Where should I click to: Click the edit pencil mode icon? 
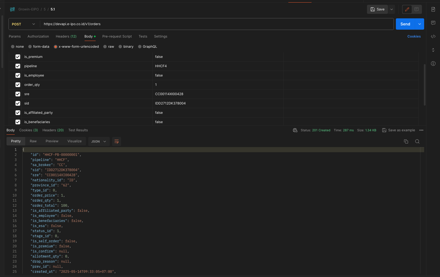407,9
